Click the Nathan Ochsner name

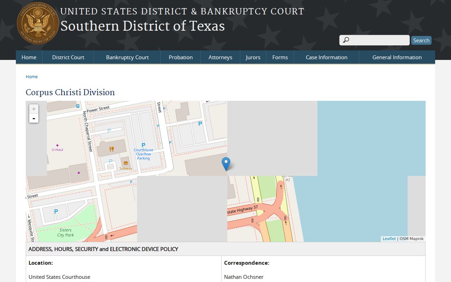tap(244, 277)
